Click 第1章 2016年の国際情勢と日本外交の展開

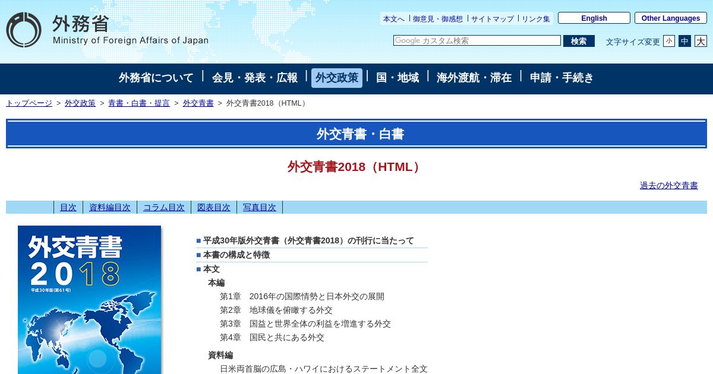point(302,296)
